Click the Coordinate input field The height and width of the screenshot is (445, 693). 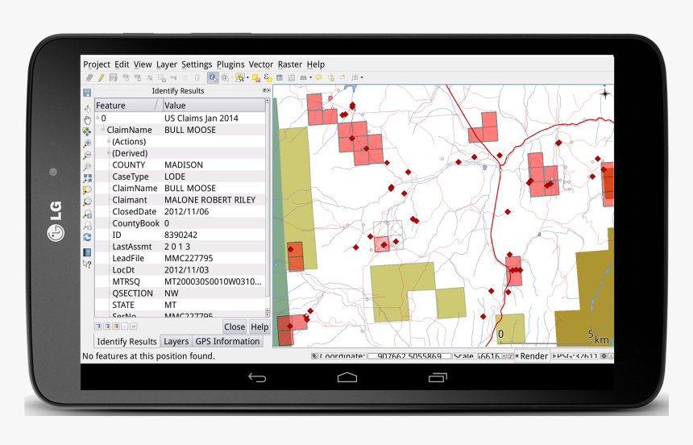click(408, 356)
